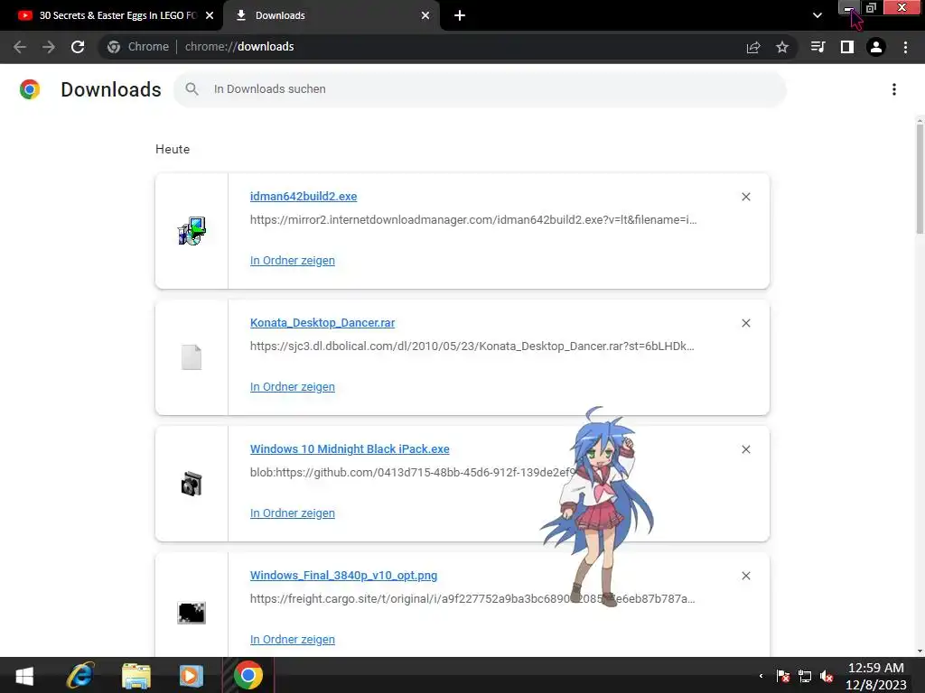925x693 pixels.
Task: Click the Heute date heading
Action: click(173, 149)
